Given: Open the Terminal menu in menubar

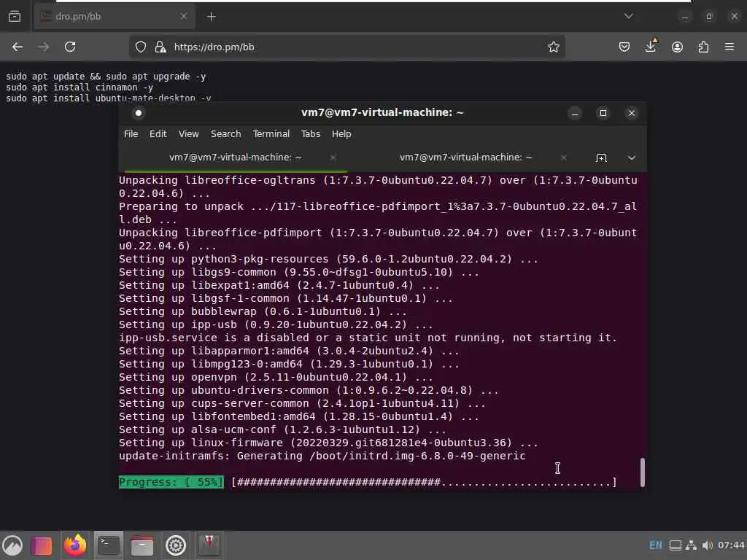Looking at the screenshot, I should [271, 134].
